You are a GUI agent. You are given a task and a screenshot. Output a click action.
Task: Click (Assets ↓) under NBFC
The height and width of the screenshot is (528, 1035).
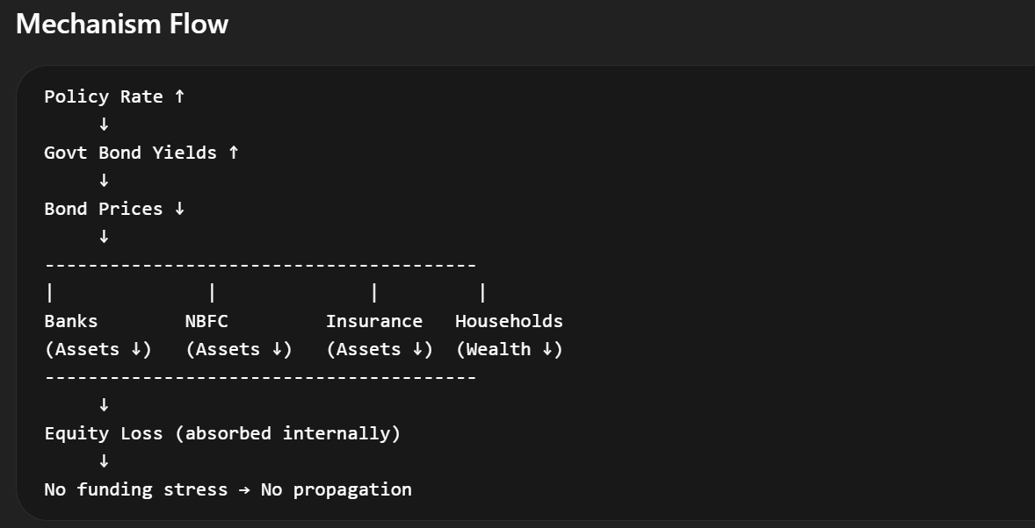pyautogui.click(x=239, y=349)
